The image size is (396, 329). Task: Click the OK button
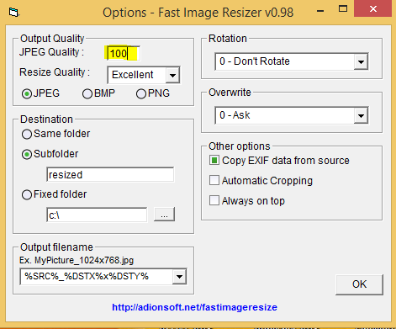(x=359, y=284)
